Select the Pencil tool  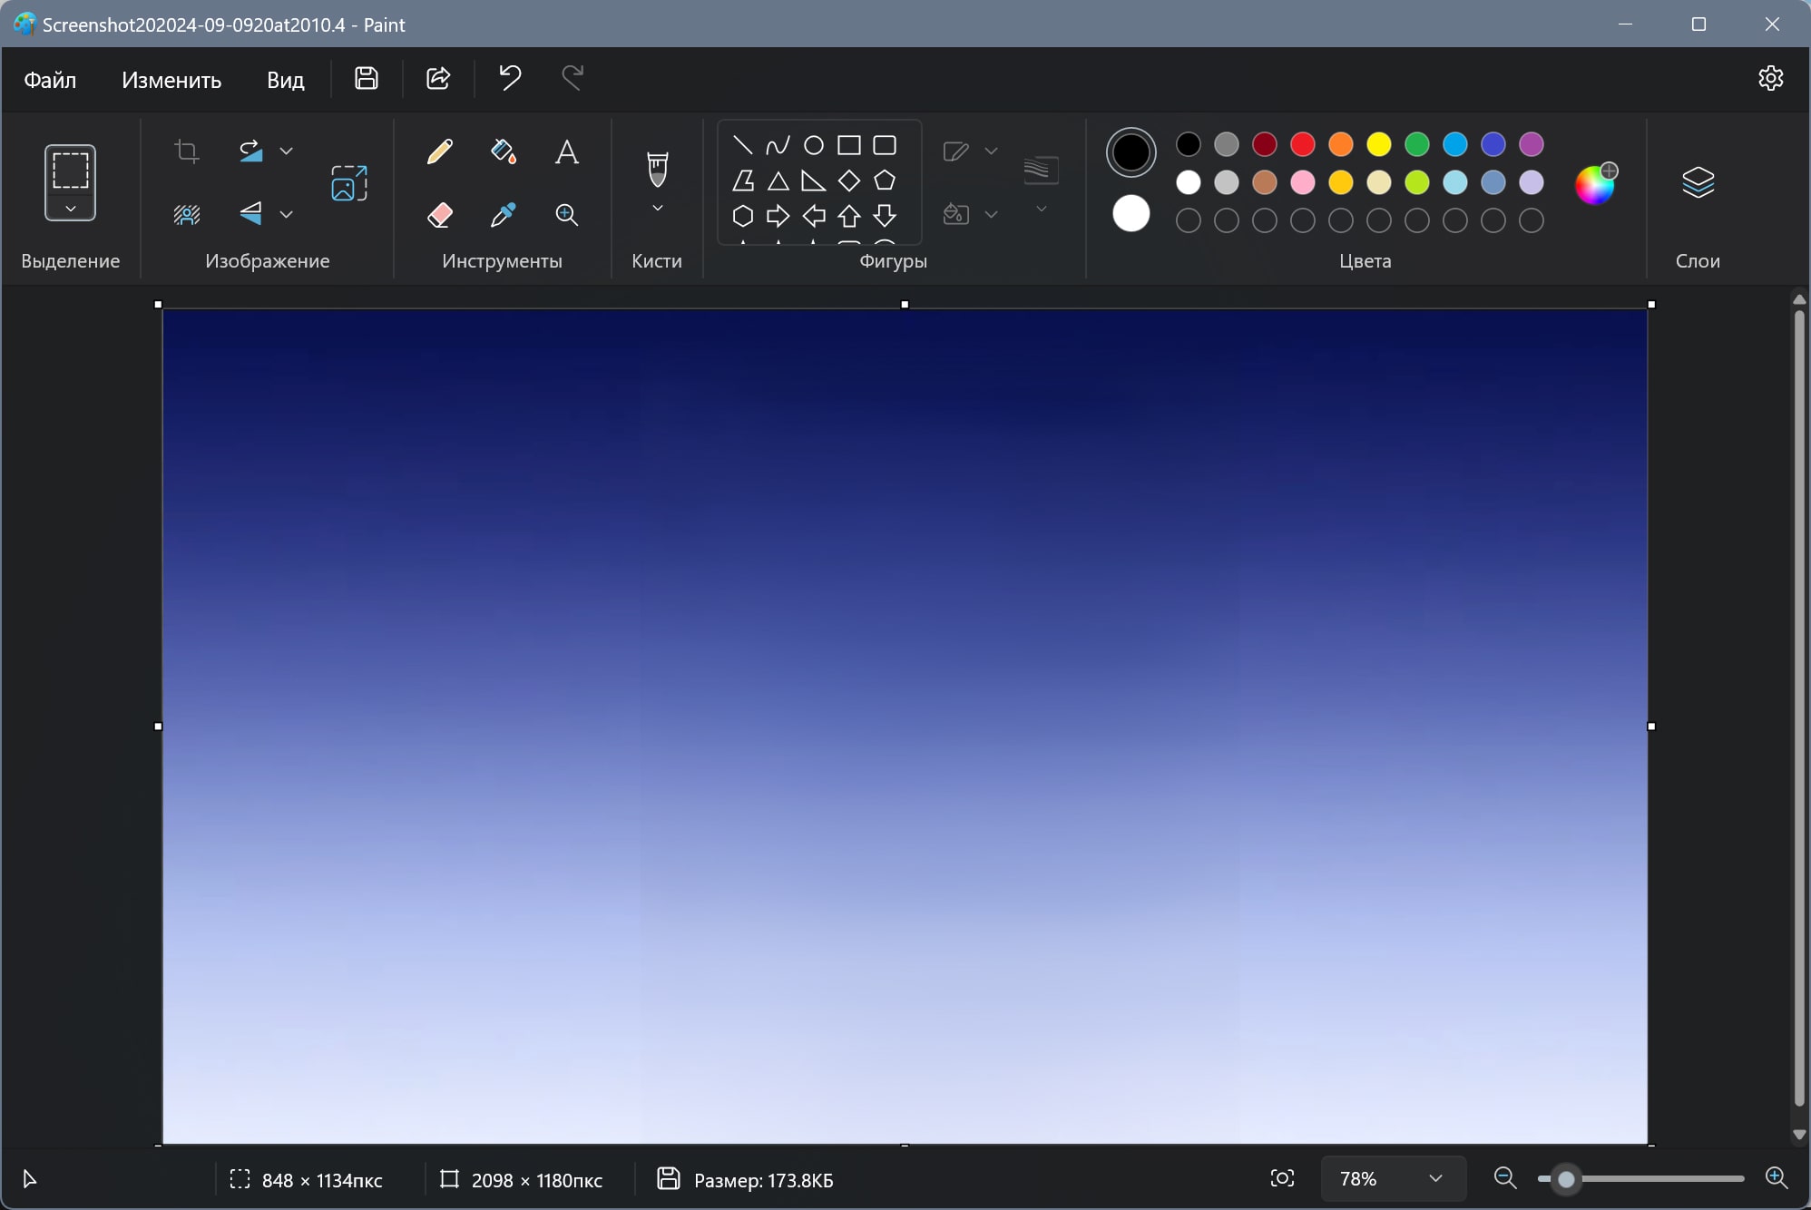pyautogui.click(x=440, y=151)
